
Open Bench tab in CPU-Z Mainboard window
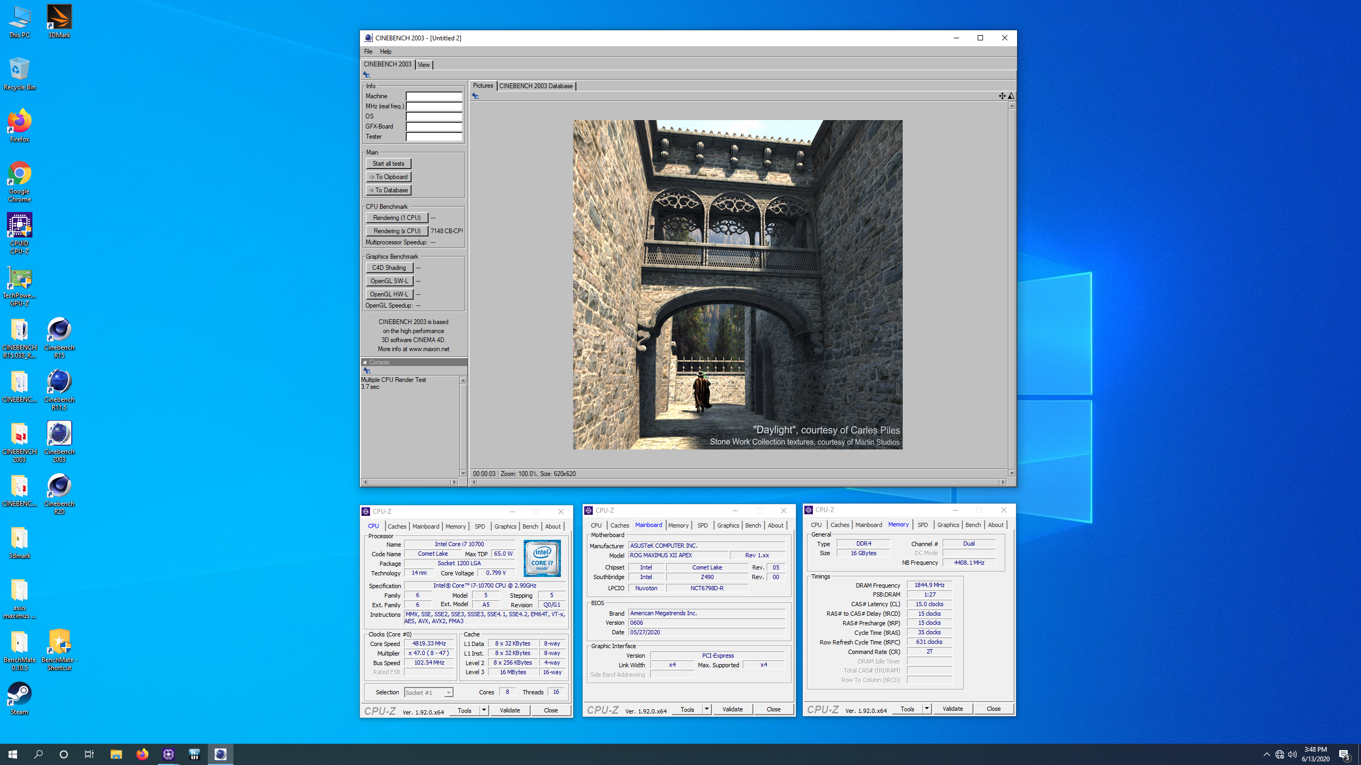(x=753, y=525)
